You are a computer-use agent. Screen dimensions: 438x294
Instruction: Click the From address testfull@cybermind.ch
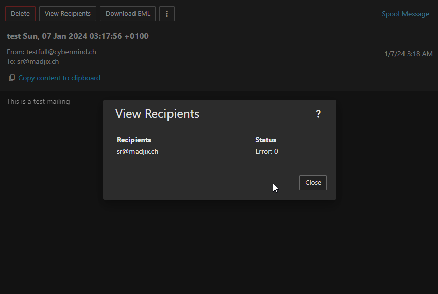click(61, 52)
